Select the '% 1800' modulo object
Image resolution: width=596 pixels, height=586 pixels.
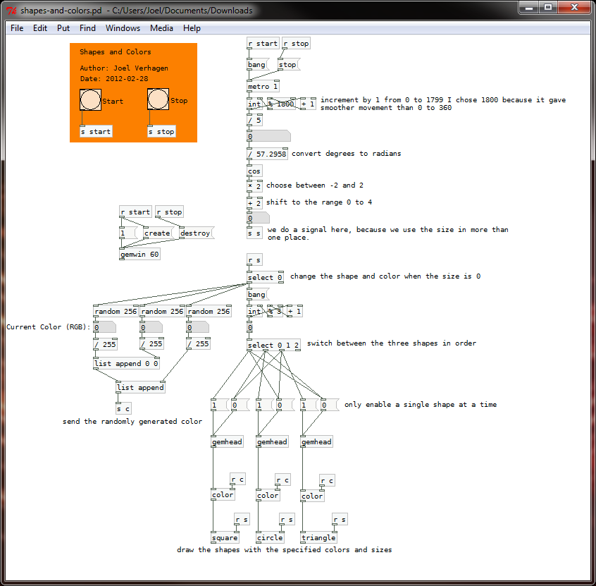(281, 104)
